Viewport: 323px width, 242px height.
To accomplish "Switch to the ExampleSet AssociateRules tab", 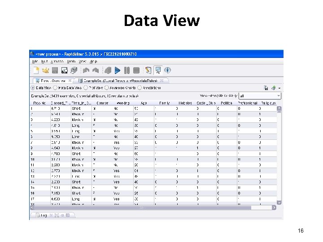I will pyautogui.click(x=121, y=81).
